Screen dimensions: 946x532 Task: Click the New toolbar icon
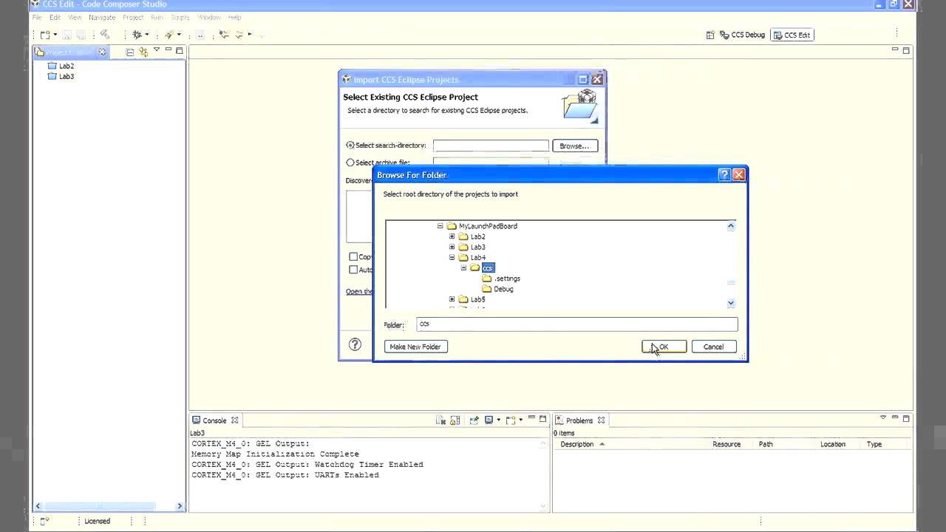click(x=45, y=35)
